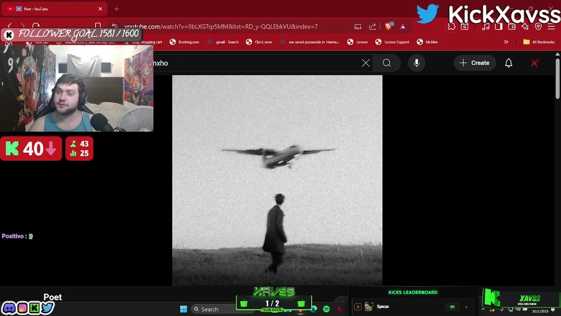Expand the system tray hidden icons chevron
561x316 pixels.
tap(483, 309)
